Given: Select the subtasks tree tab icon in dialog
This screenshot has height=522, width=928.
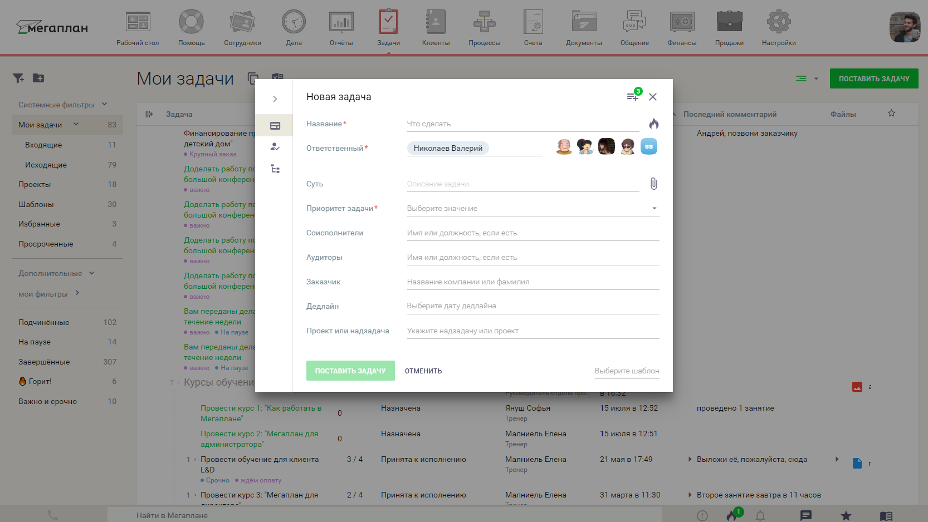Looking at the screenshot, I should pos(275,169).
